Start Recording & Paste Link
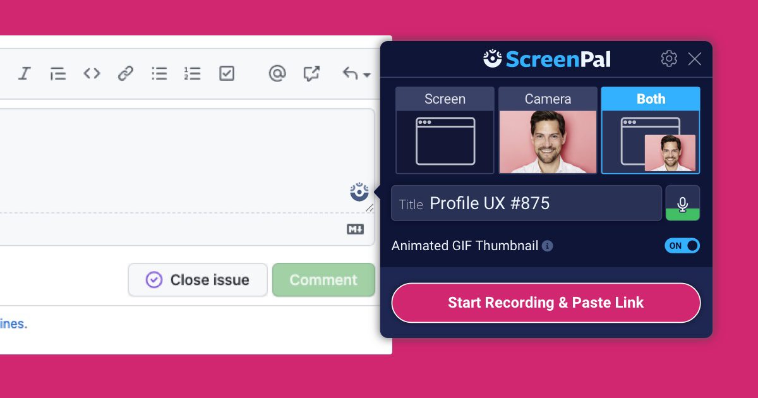Viewport: 758px width, 398px height. 546,303
